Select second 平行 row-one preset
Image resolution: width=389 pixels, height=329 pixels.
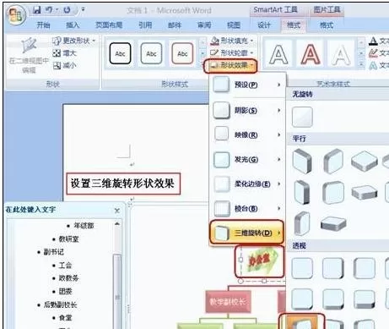point(333,162)
